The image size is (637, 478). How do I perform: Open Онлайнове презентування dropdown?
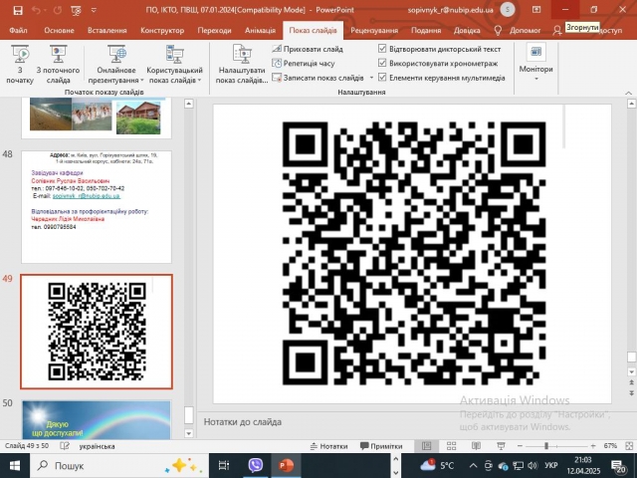116,64
